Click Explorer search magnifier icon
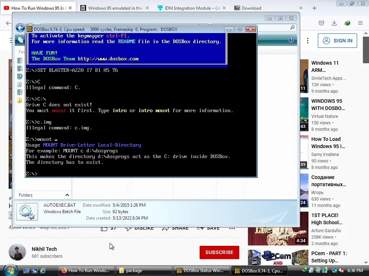This screenshot has width=369, height=276. click(x=292, y=27)
